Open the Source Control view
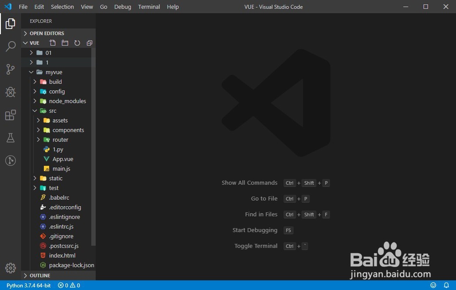Screen dimensions: 456x290 pos(10,69)
